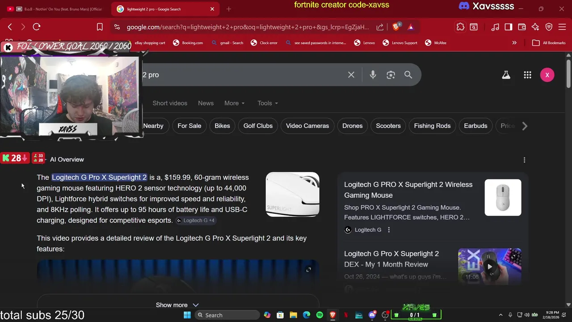Open the Google apps grid icon

coord(527,75)
